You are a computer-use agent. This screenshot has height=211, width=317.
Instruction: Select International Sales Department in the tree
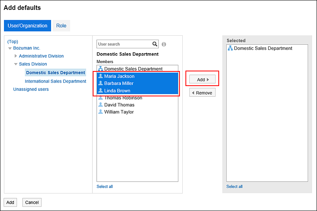pyautogui.click(x=55, y=81)
